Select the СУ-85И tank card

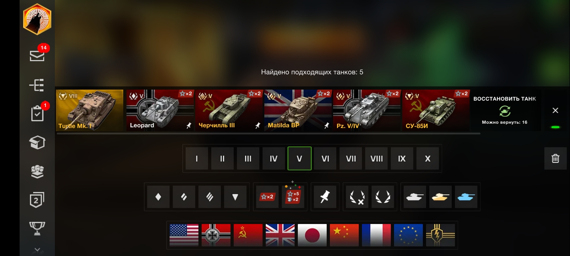(436, 110)
